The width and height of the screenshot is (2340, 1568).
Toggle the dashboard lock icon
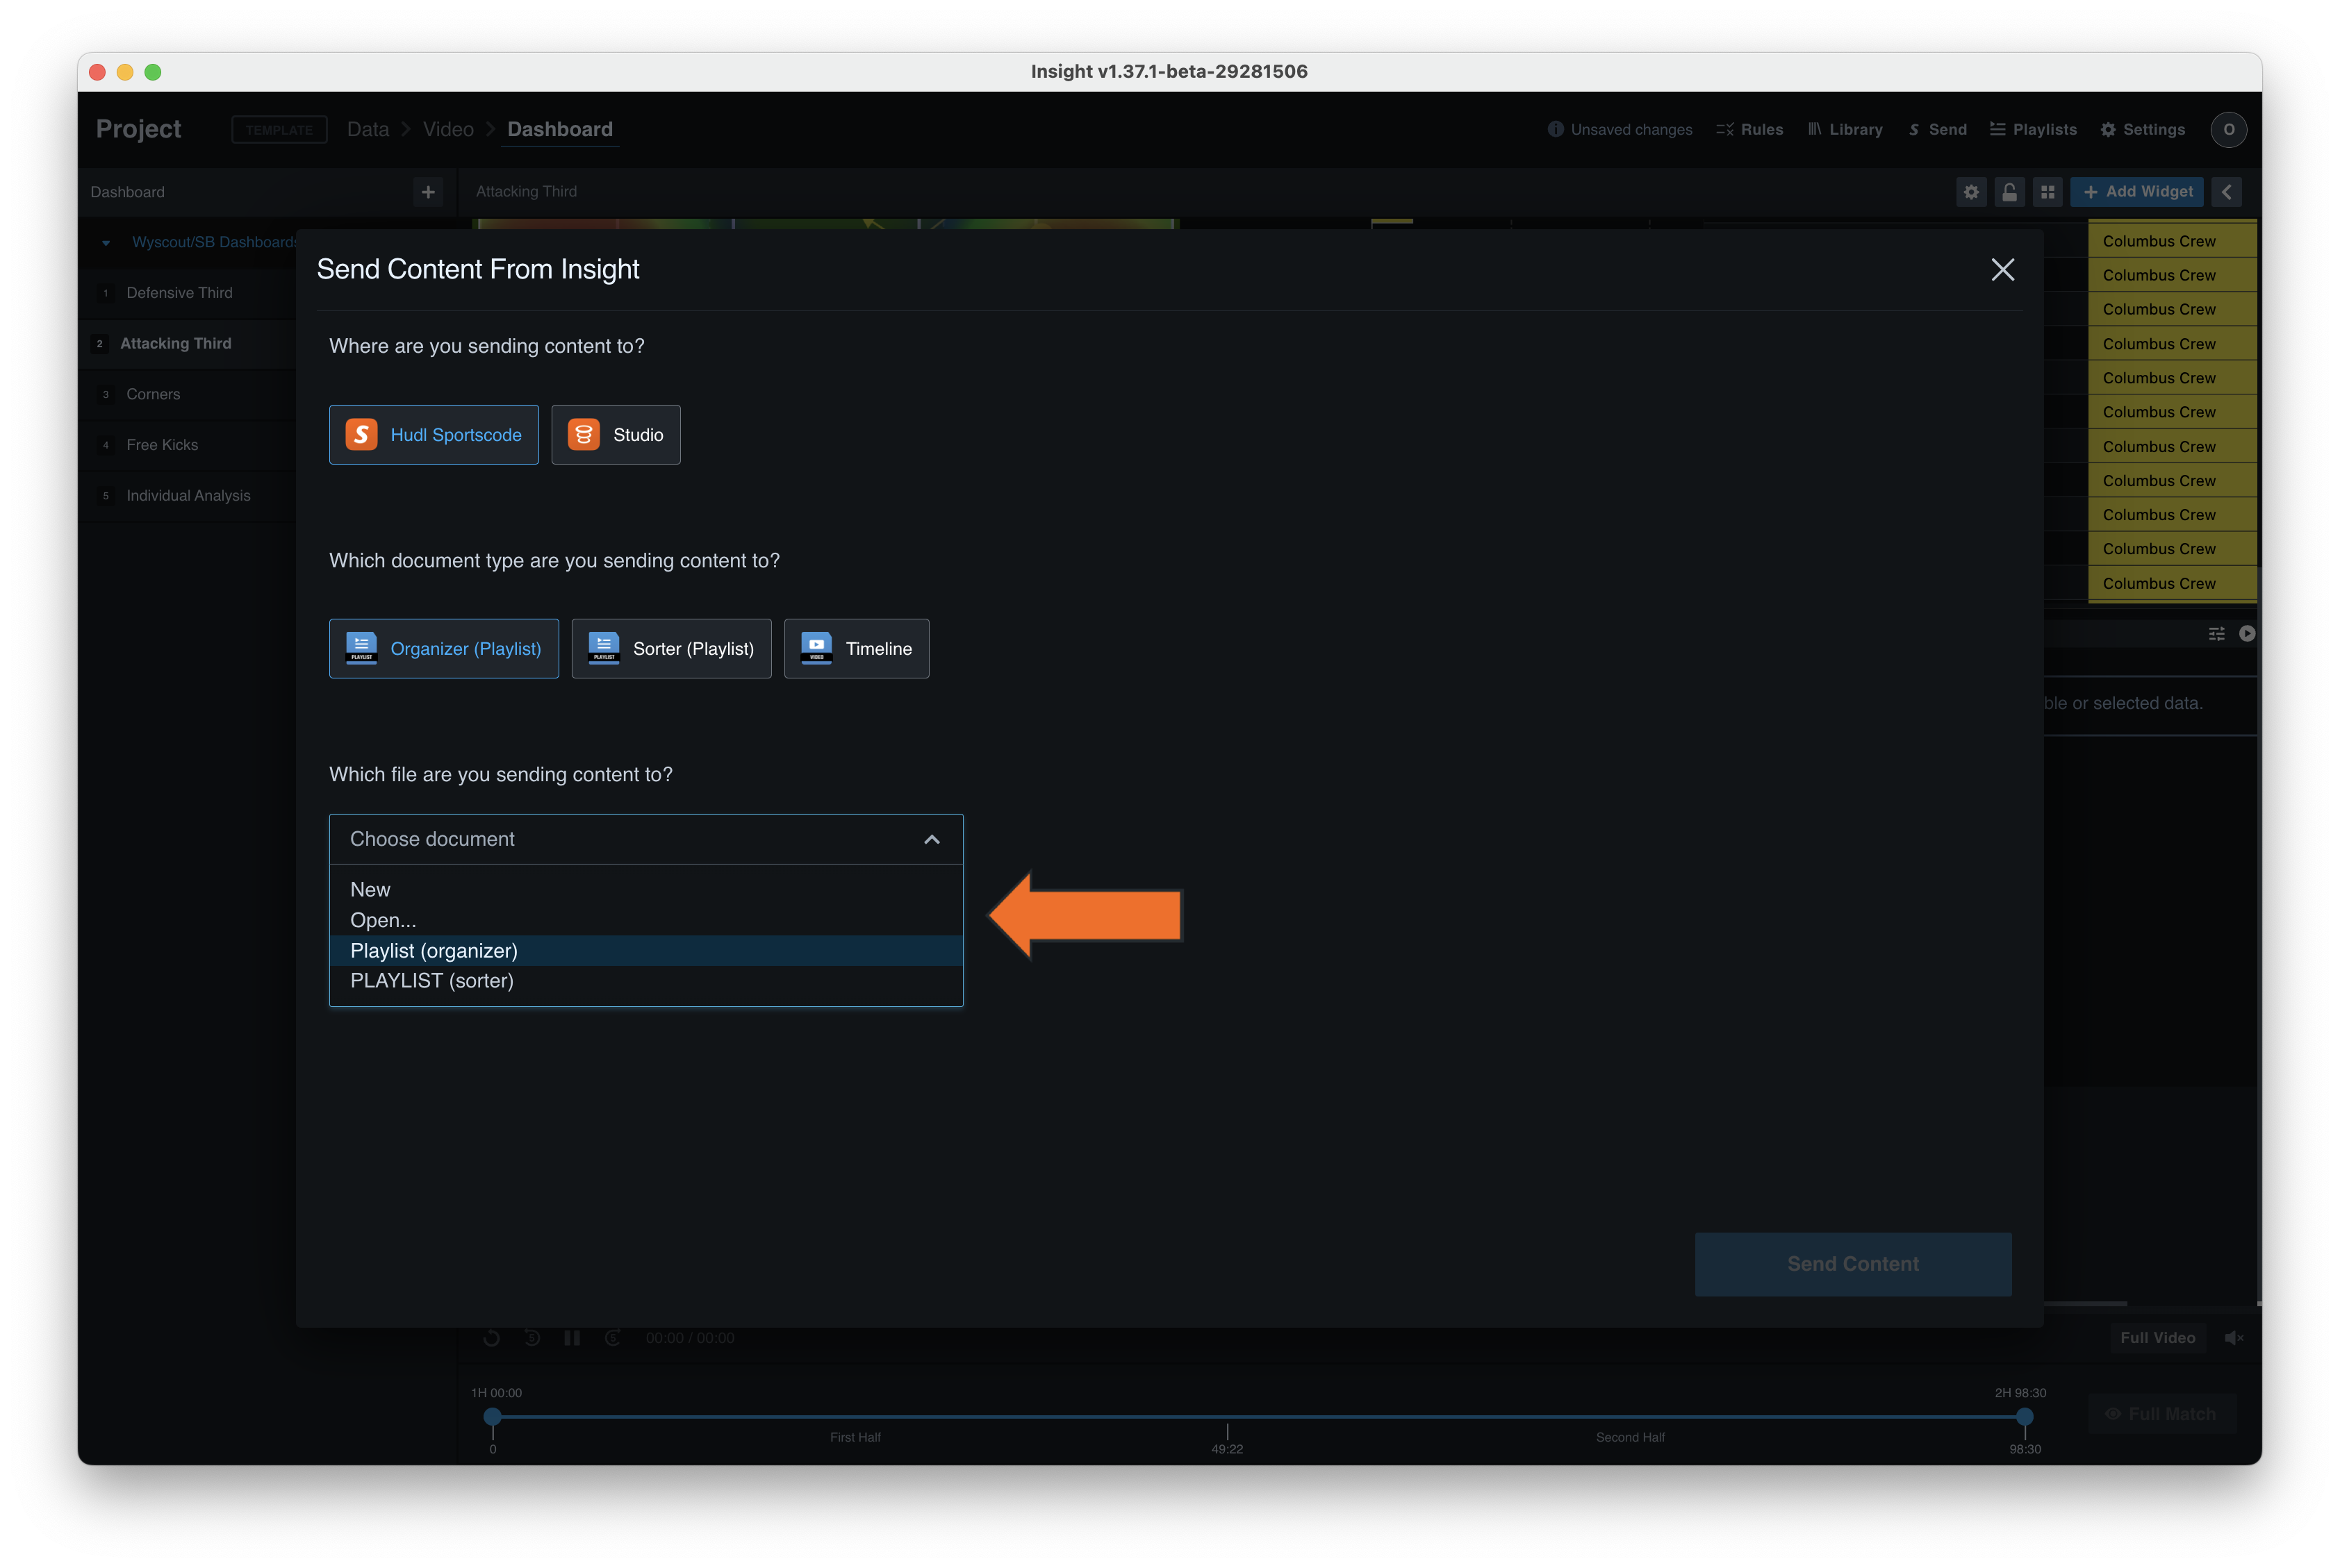tap(2009, 192)
